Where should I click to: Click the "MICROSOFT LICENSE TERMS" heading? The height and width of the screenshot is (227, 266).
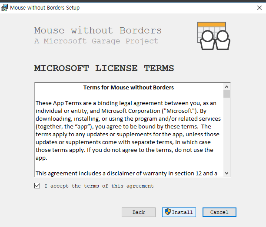[x=104, y=68]
